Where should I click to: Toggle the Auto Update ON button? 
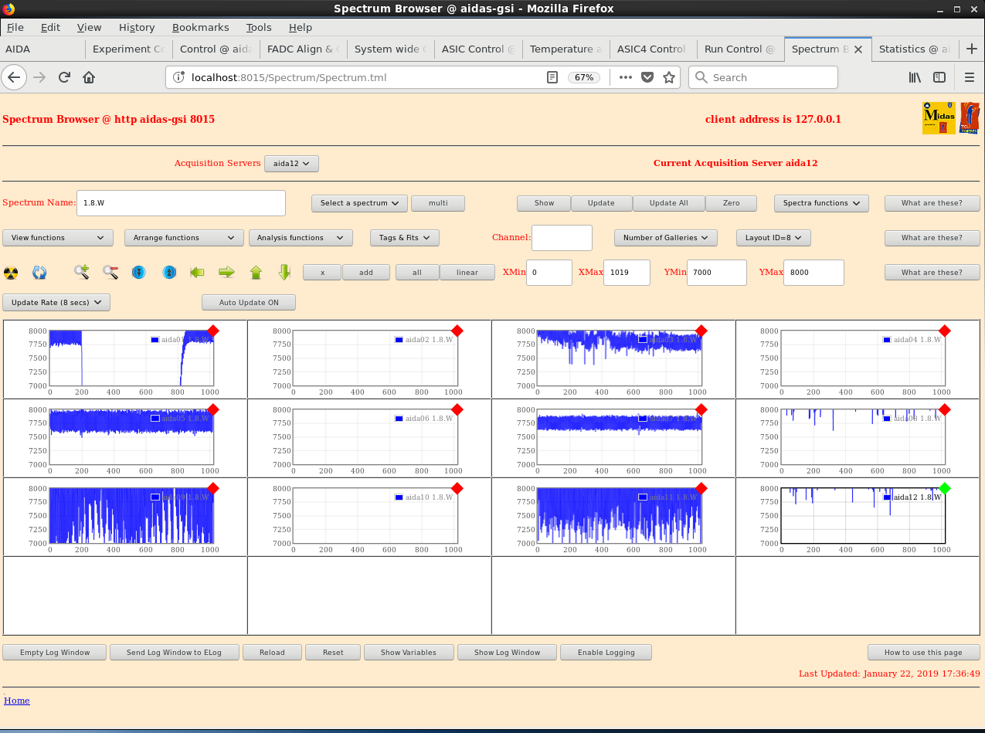248,303
